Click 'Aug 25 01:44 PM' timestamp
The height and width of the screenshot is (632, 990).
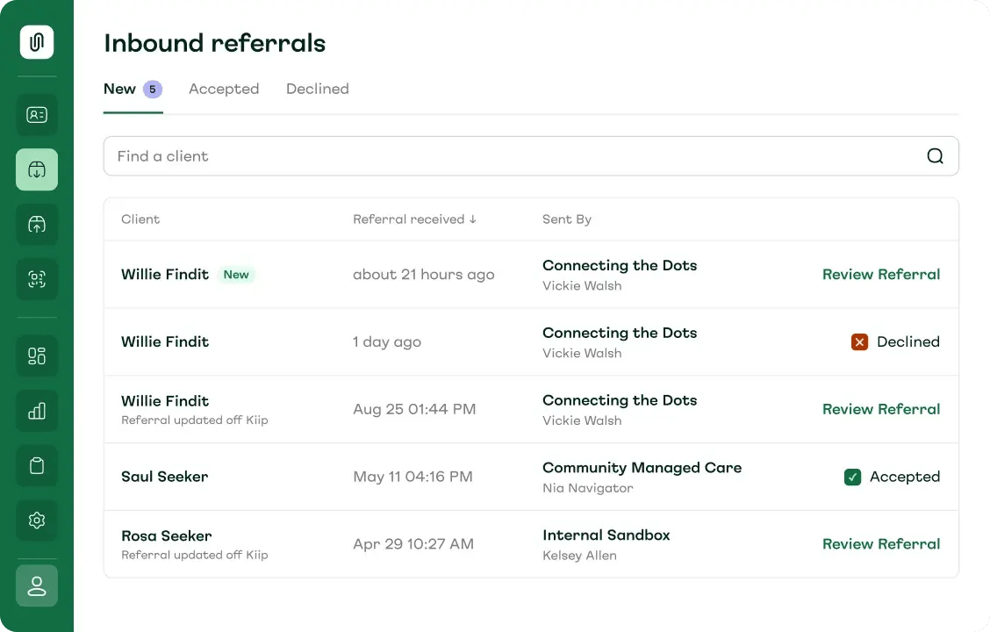pyautogui.click(x=414, y=409)
